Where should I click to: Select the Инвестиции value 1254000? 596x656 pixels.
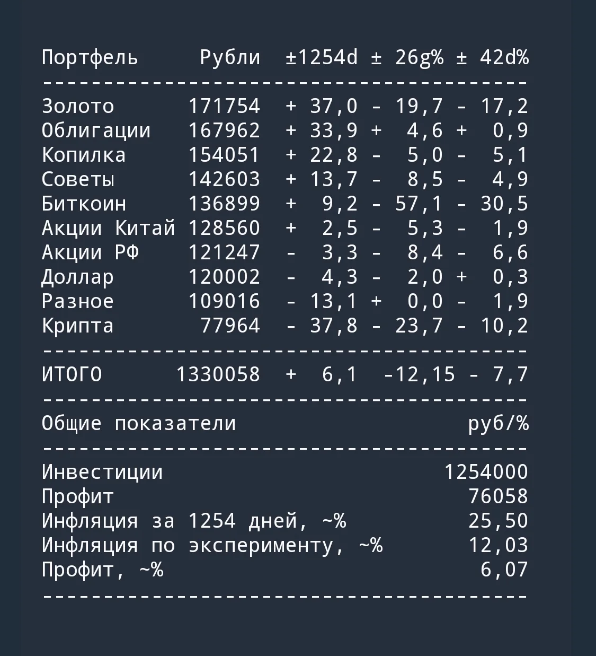(x=486, y=472)
